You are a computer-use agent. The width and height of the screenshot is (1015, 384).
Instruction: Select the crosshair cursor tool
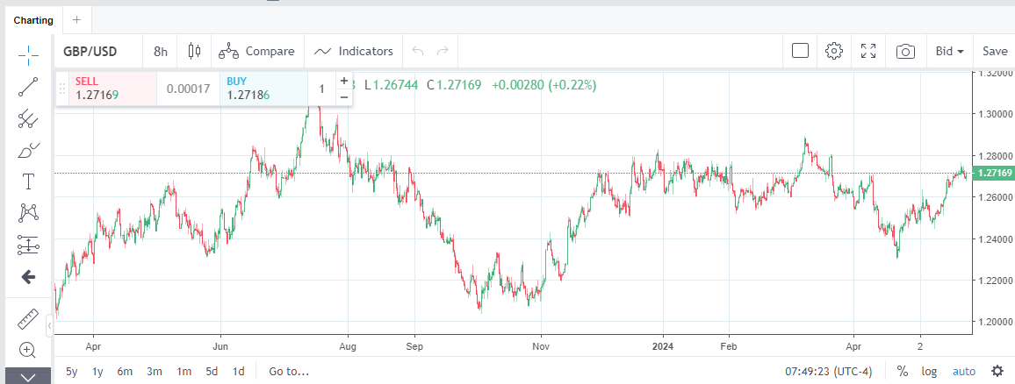pyautogui.click(x=28, y=55)
